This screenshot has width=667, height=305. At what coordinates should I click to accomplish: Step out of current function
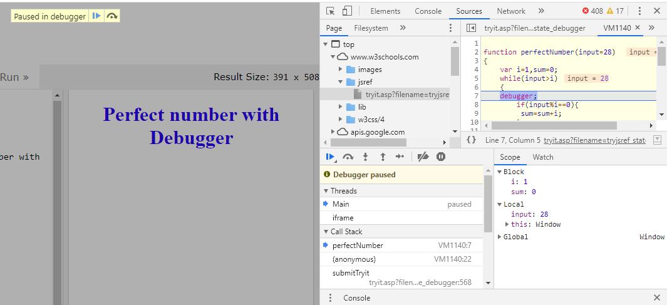(383, 157)
